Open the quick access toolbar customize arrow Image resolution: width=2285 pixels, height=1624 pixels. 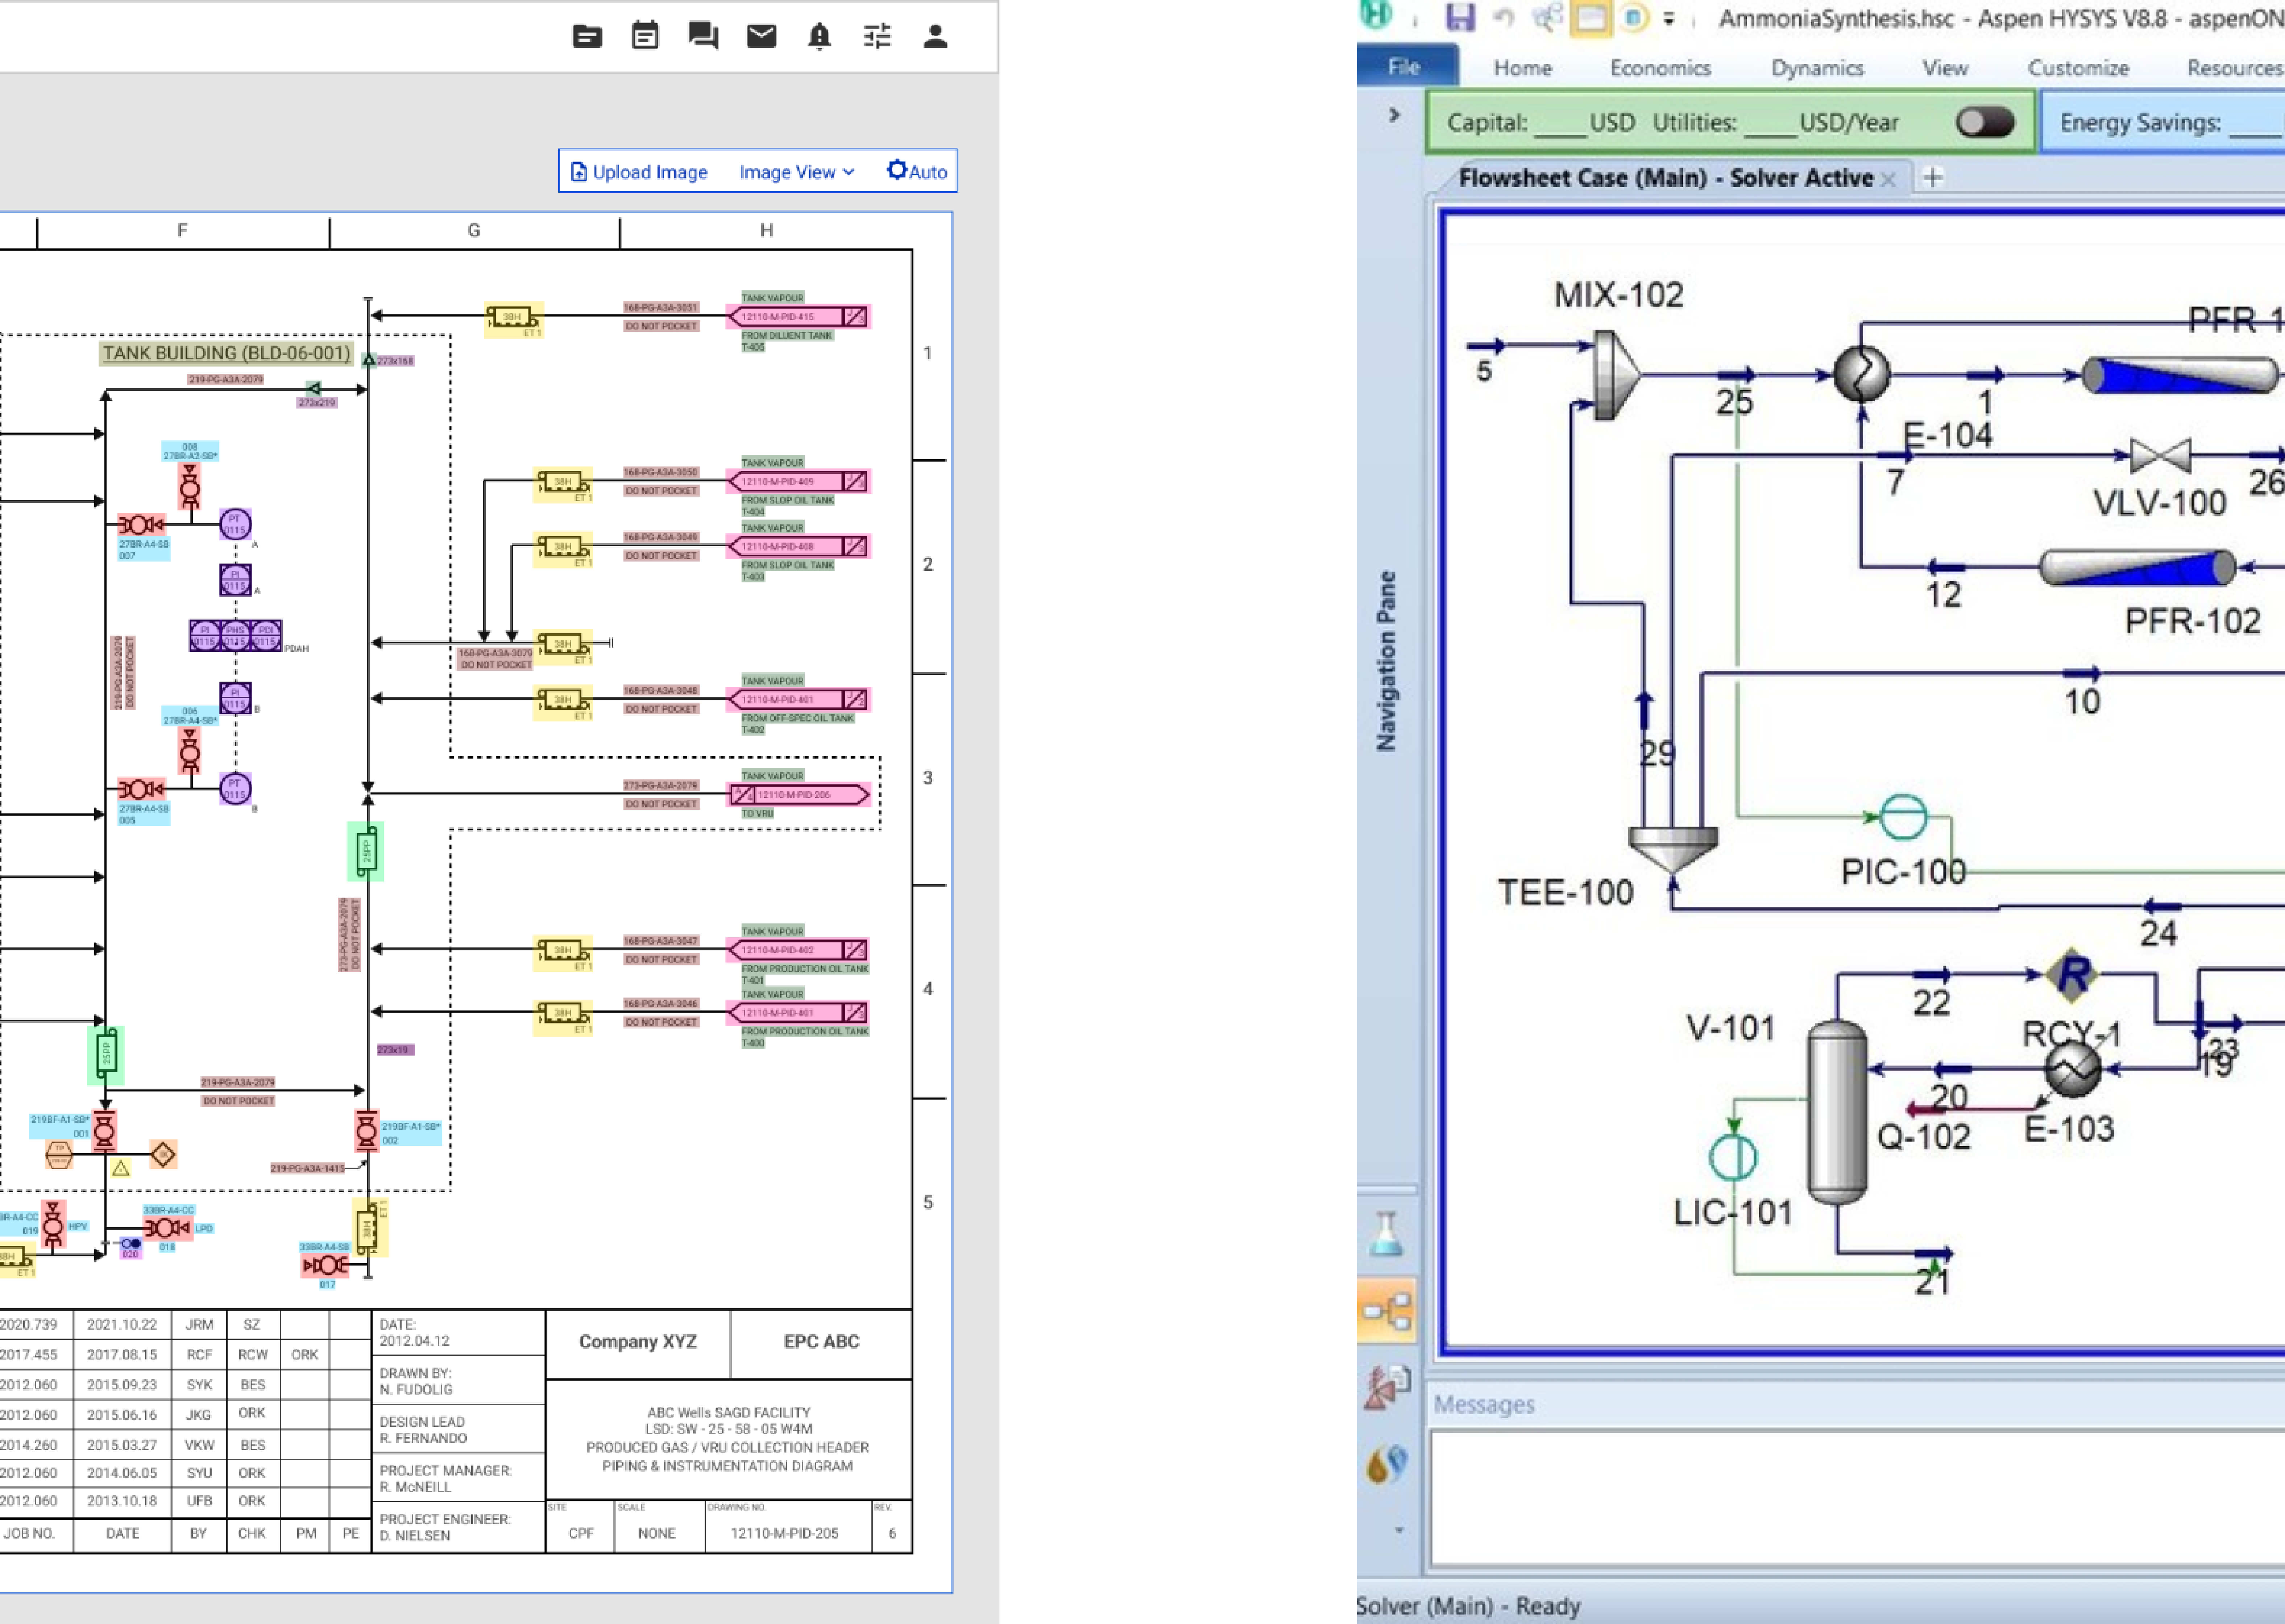coord(1668,18)
